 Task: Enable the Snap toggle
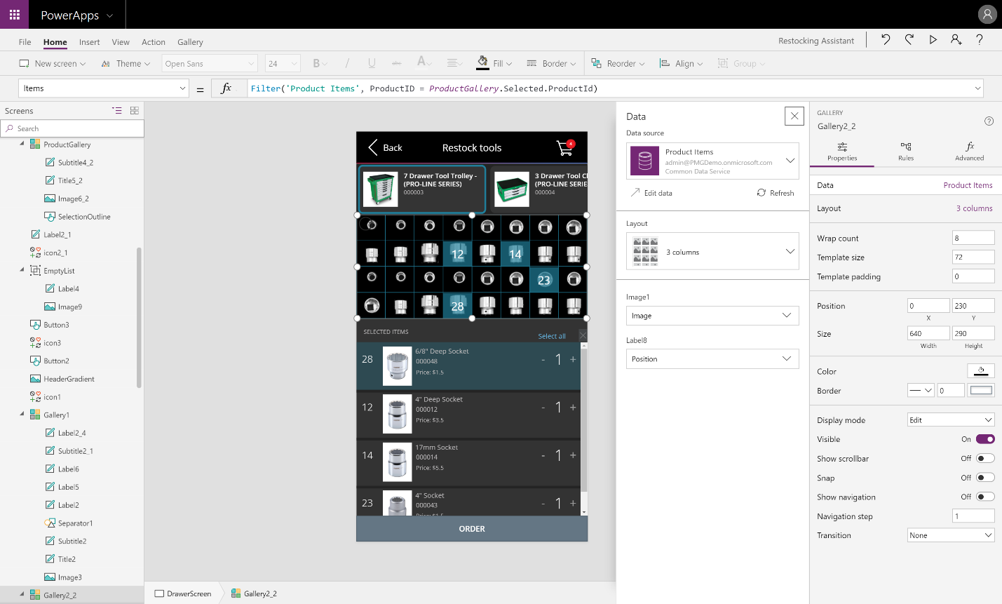[x=984, y=478]
